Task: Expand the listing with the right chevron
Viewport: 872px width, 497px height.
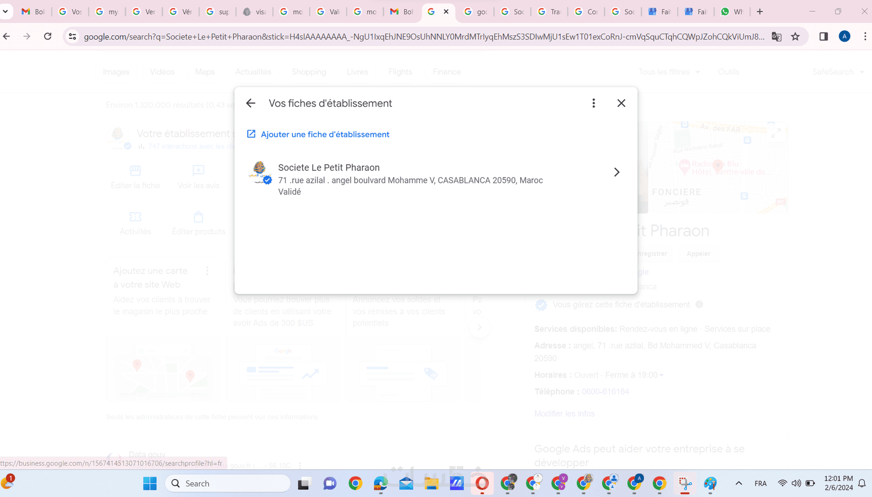Action: coord(617,172)
